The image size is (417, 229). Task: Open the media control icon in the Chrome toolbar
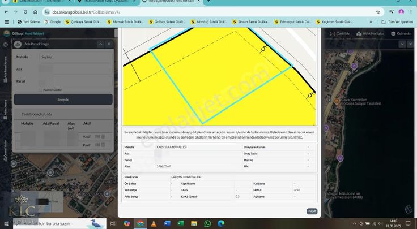(x=391, y=12)
